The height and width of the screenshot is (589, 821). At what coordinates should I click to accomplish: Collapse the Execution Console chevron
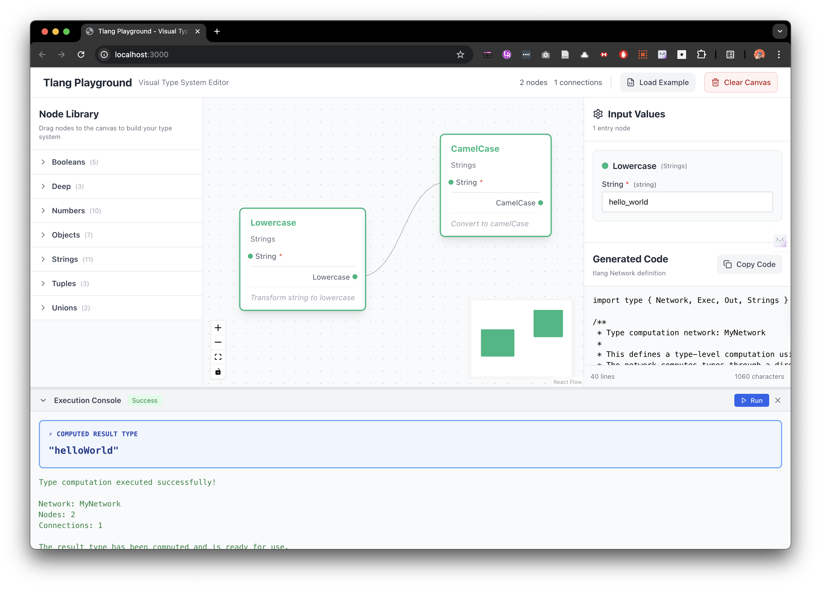point(43,400)
